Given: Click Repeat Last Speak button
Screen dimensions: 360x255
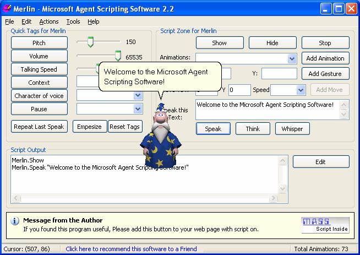Looking at the screenshot, I should (x=39, y=127).
